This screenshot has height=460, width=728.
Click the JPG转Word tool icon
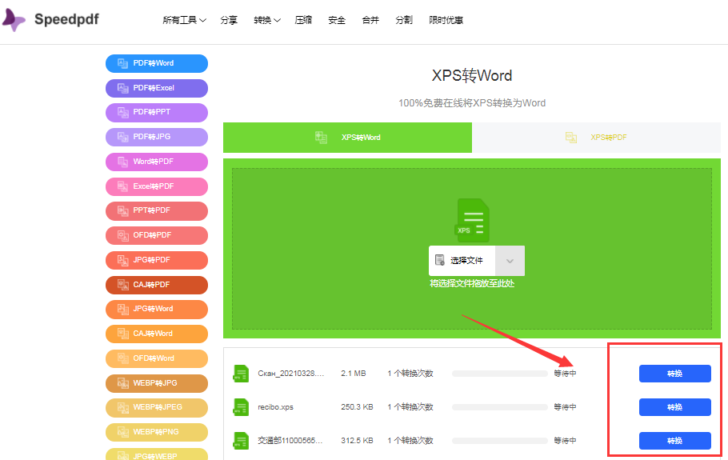tap(122, 309)
